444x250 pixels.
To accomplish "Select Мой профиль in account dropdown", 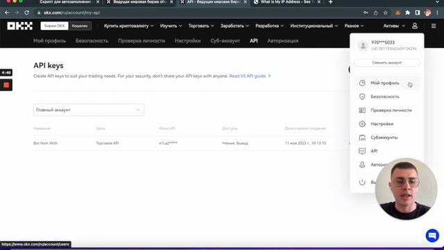I will click(387, 83).
